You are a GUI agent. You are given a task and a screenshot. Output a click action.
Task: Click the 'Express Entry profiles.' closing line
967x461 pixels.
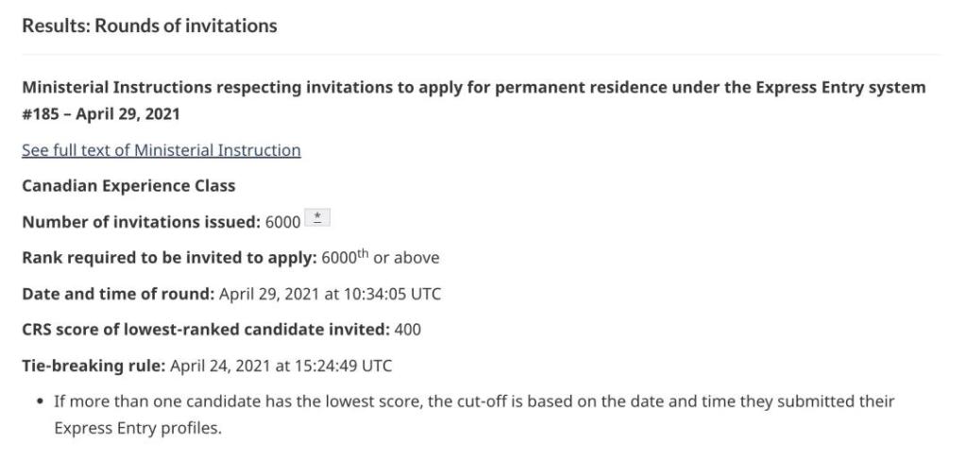pyautogui.click(x=137, y=427)
